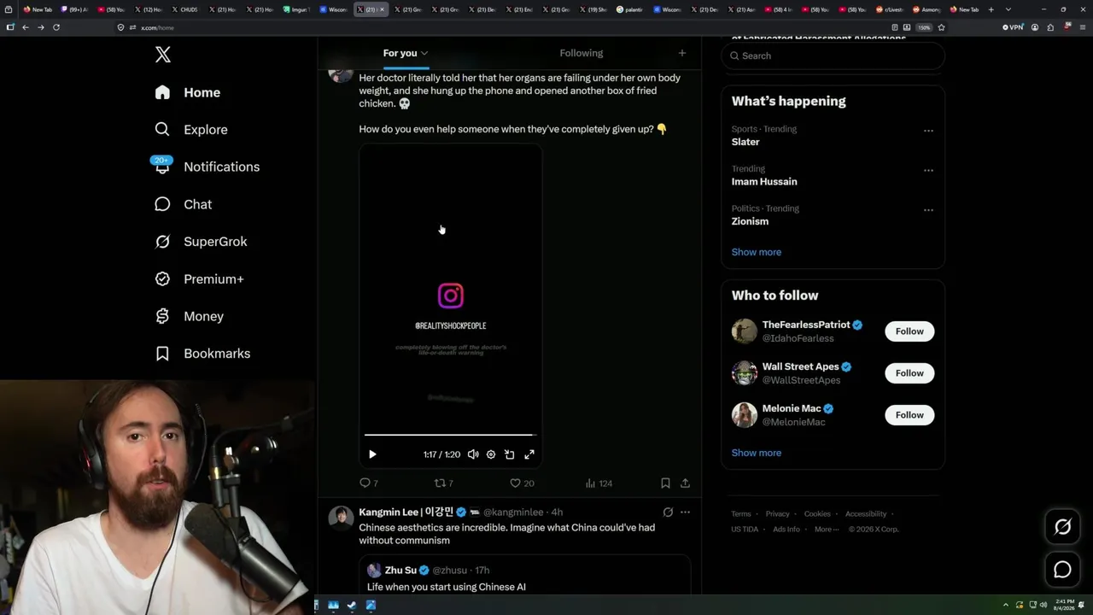Reply to the fried chicken post
Viewport: 1093px width, 615px height.
pyautogui.click(x=369, y=483)
